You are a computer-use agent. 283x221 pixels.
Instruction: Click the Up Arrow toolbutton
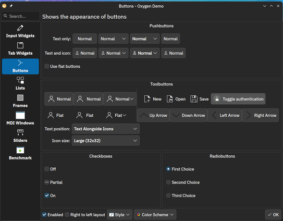153,115
